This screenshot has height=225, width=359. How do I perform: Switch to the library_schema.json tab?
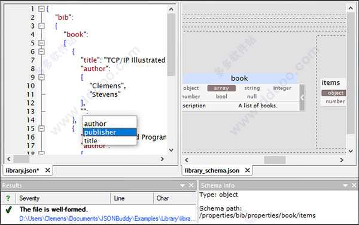pyautogui.click(x=212, y=171)
